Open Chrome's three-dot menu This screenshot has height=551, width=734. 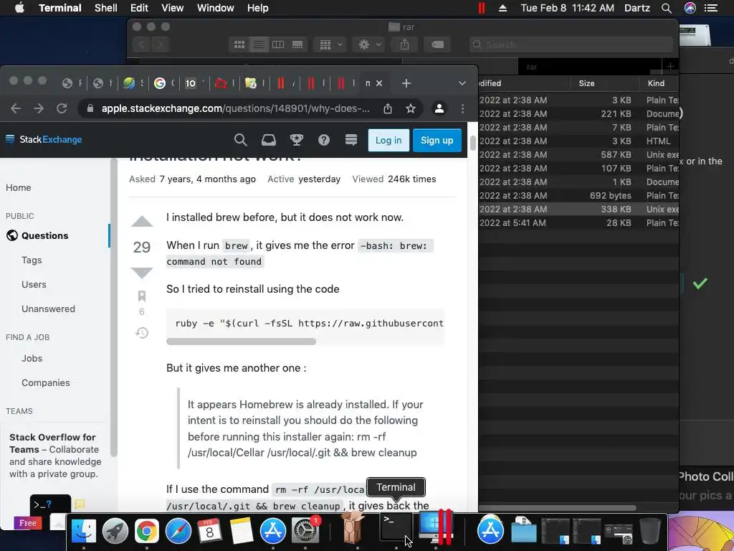click(x=462, y=109)
